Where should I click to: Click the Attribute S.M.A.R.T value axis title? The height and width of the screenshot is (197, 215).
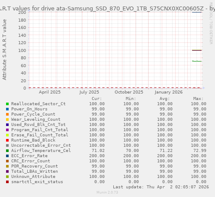(4, 50)
